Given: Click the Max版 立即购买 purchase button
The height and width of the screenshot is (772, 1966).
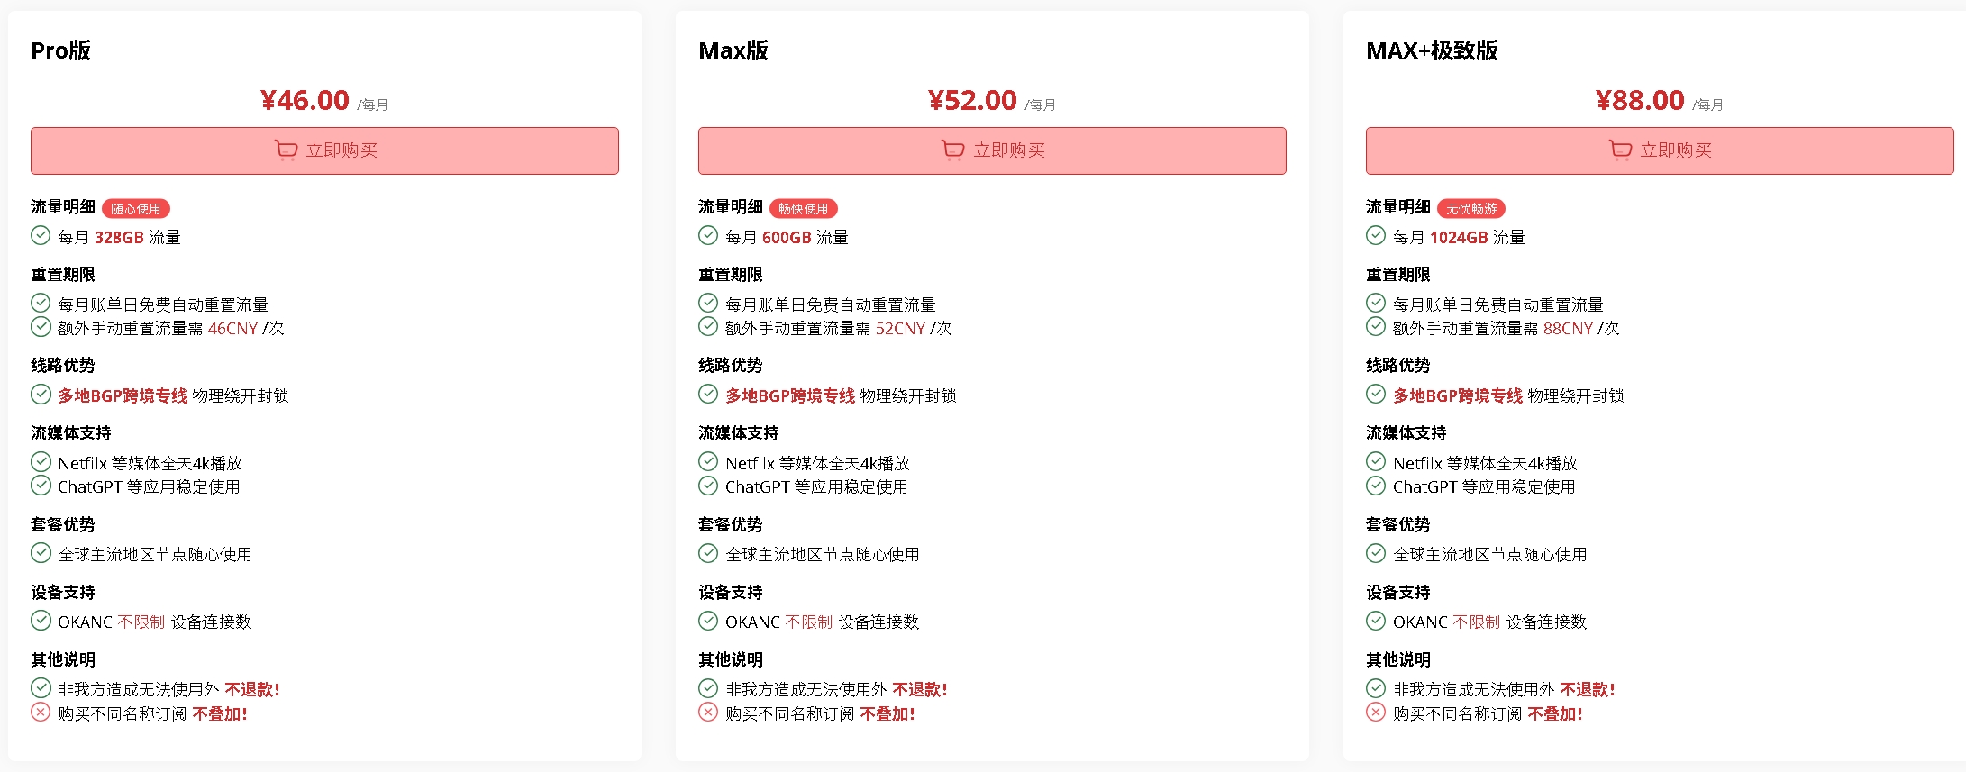Looking at the screenshot, I should click(992, 150).
